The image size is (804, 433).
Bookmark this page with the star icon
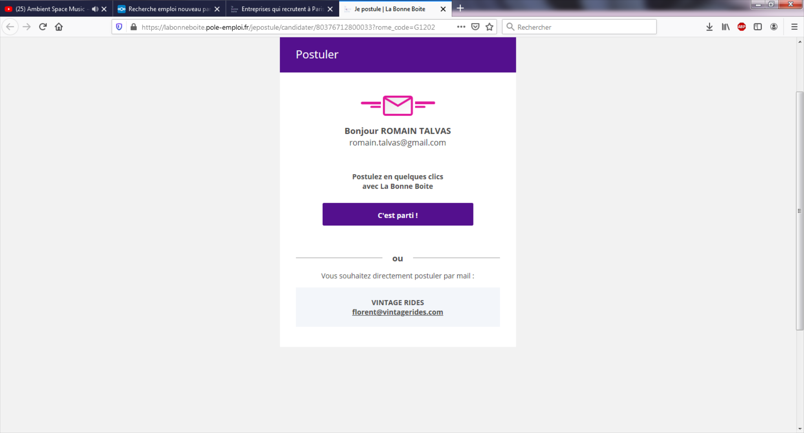489,27
